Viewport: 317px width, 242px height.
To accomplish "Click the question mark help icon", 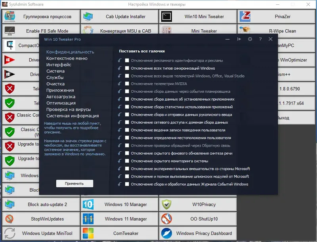I will tap(260, 39).
